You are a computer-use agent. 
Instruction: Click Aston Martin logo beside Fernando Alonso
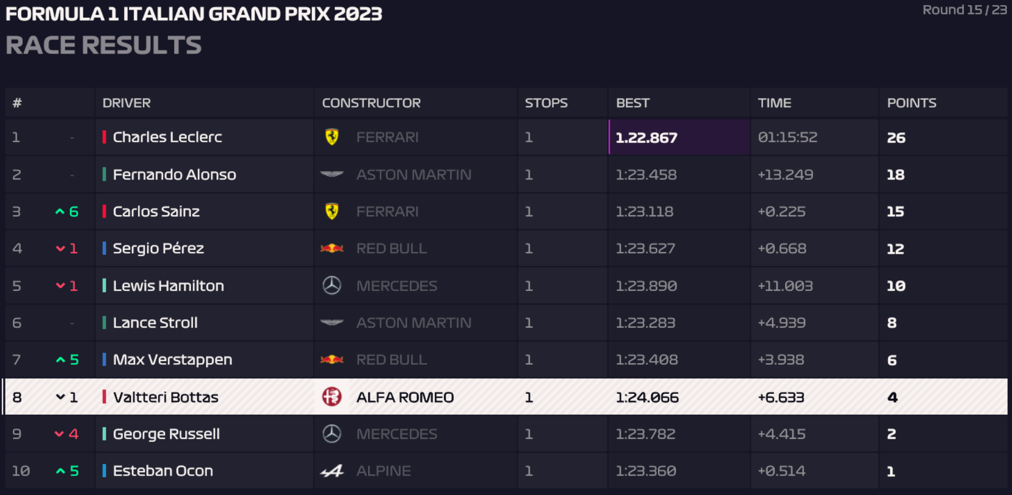332,175
